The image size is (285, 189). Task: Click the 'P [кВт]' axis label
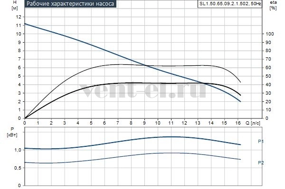[x=12, y=132]
